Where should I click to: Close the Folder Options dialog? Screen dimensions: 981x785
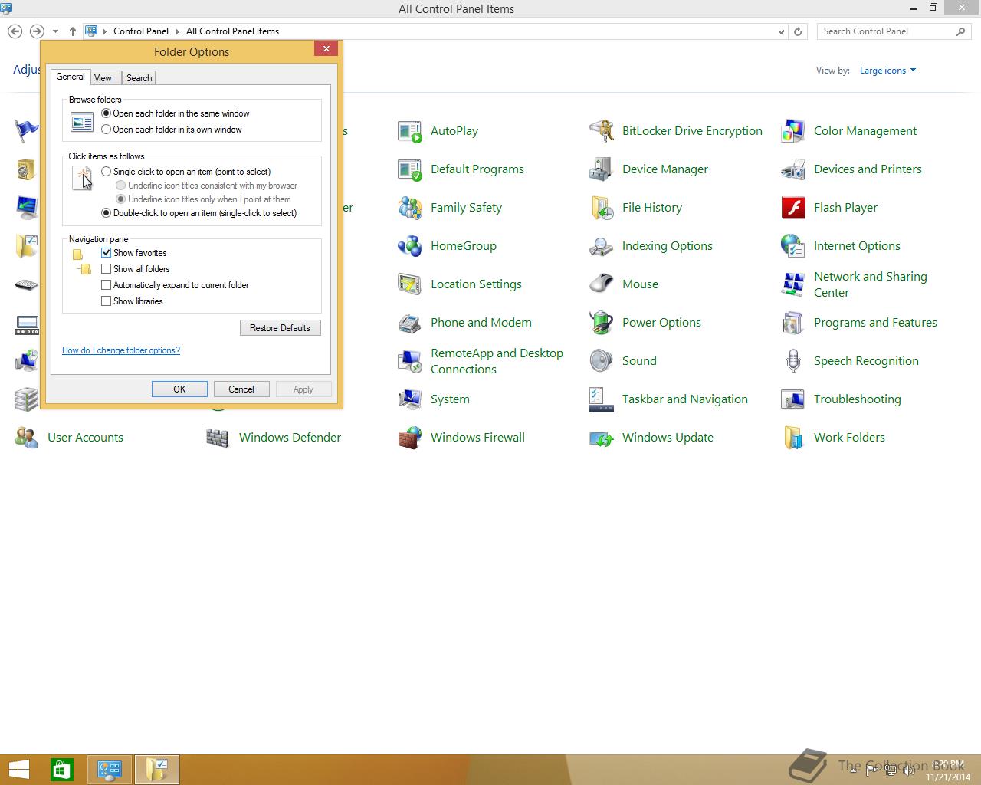pos(326,49)
